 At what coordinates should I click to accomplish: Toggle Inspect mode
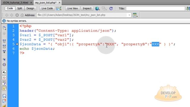87,8
